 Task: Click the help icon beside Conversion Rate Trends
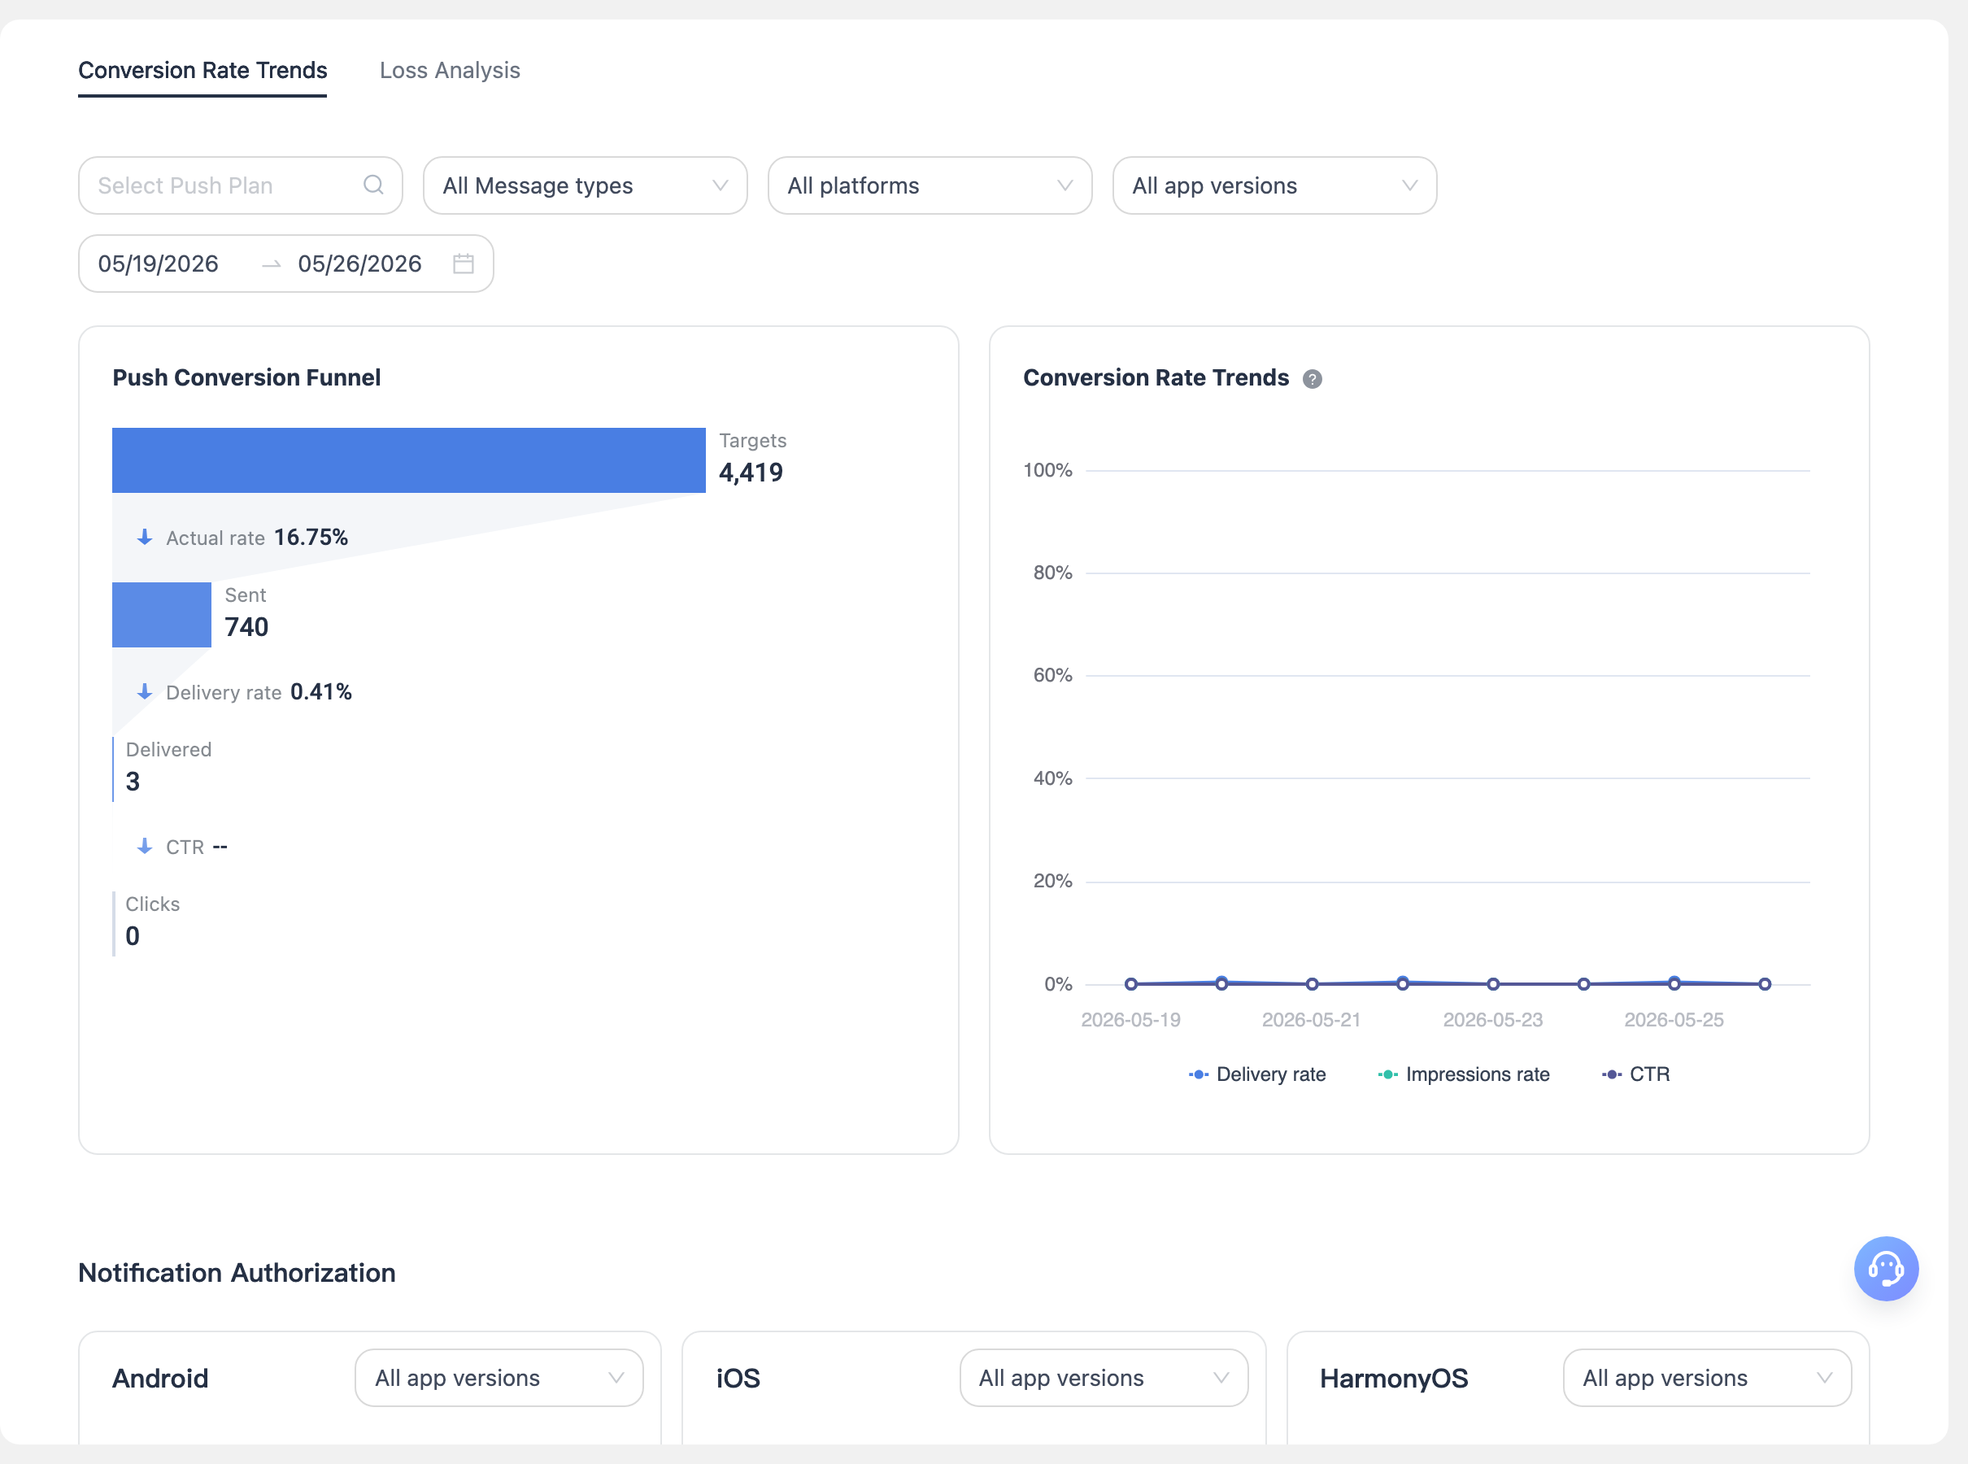(x=1313, y=378)
